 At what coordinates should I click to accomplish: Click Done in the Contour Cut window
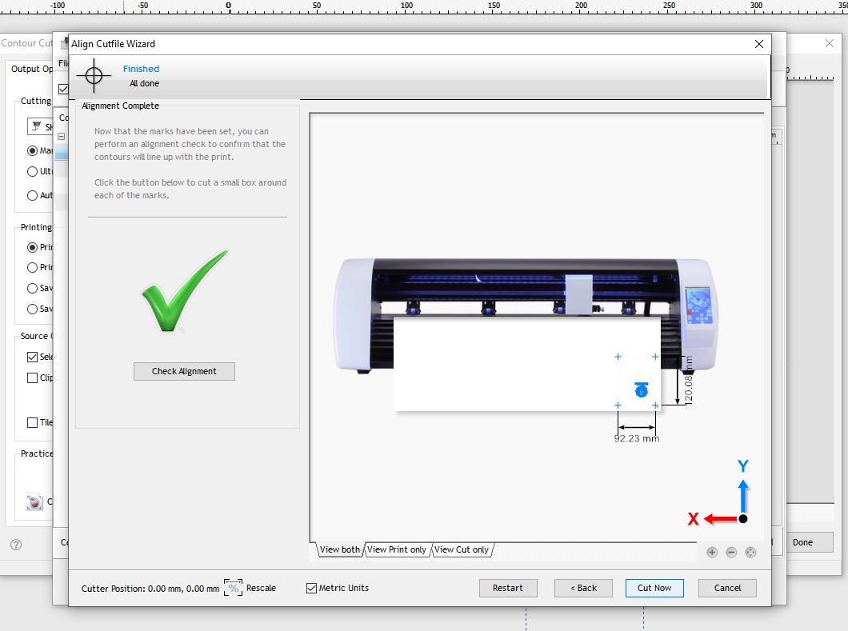tap(802, 542)
